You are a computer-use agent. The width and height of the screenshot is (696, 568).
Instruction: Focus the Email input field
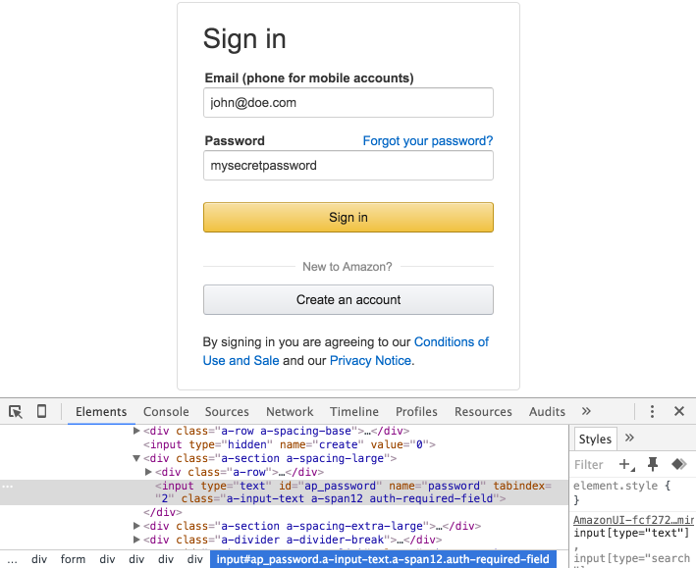point(348,102)
